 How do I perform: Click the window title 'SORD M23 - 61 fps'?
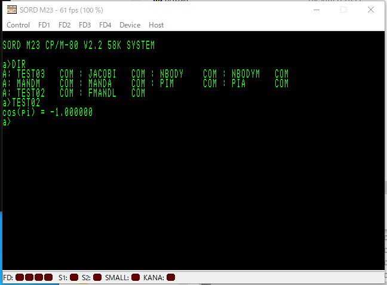tap(62, 10)
